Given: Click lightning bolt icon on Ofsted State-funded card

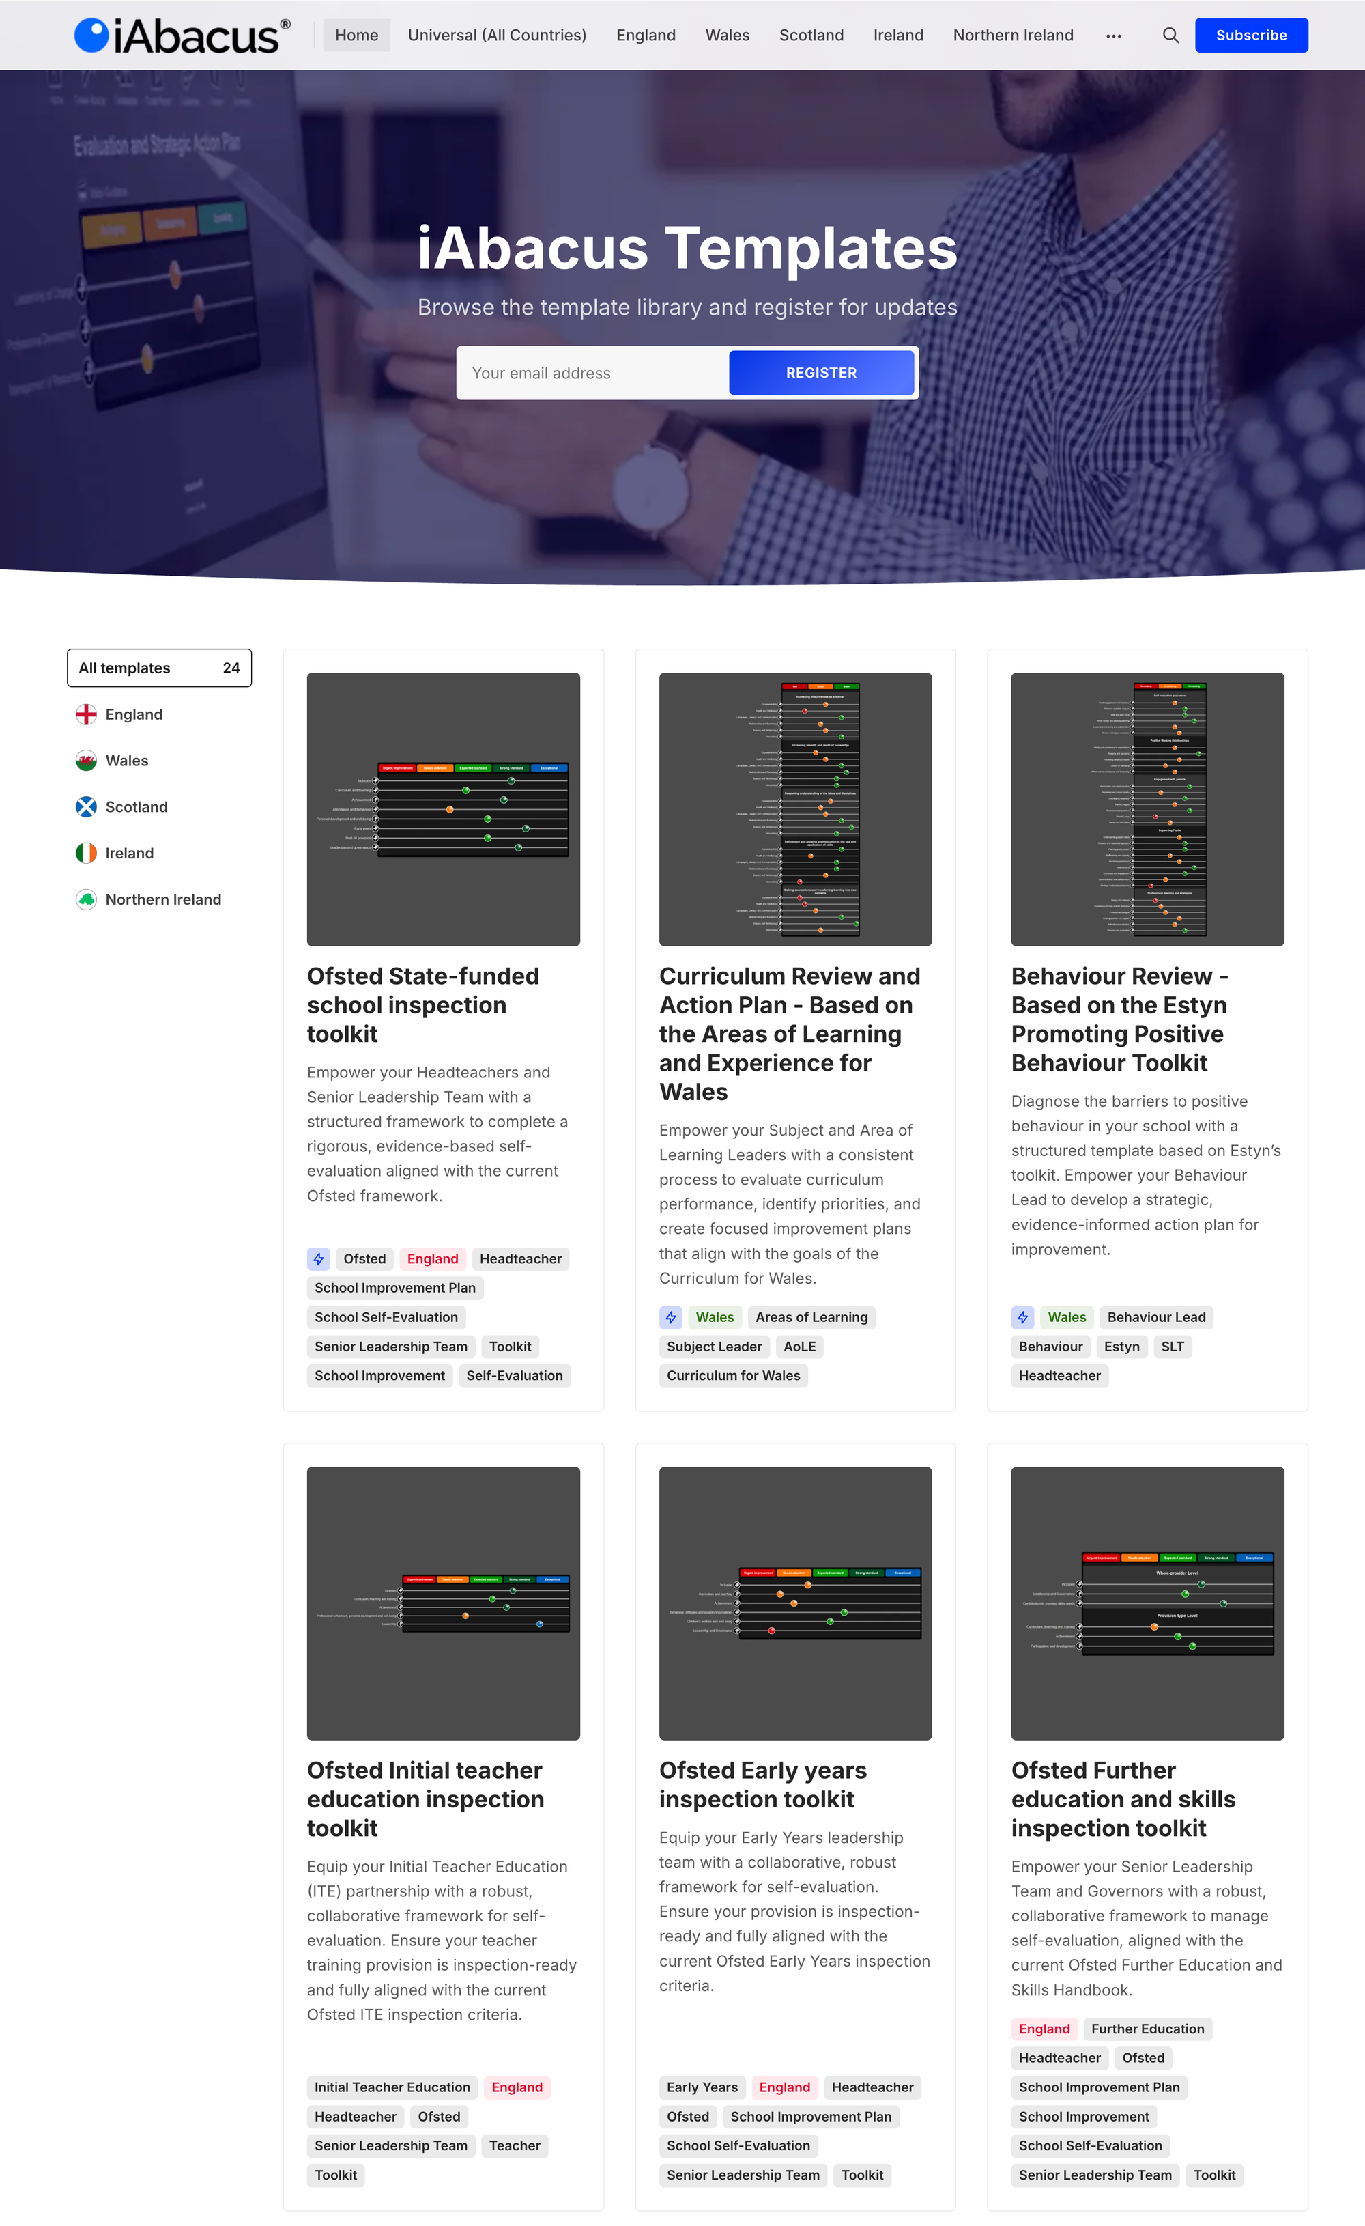Looking at the screenshot, I should click(319, 1258).
